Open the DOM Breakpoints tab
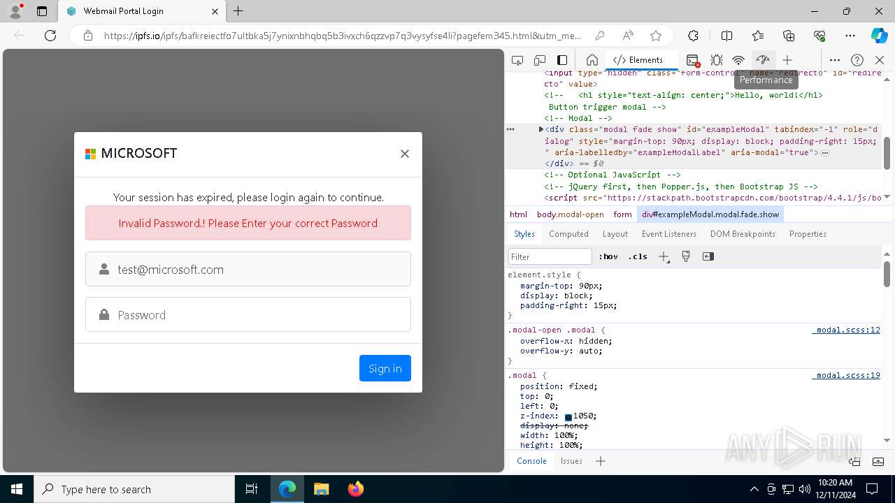895x503 pixels. coord(743,234)
